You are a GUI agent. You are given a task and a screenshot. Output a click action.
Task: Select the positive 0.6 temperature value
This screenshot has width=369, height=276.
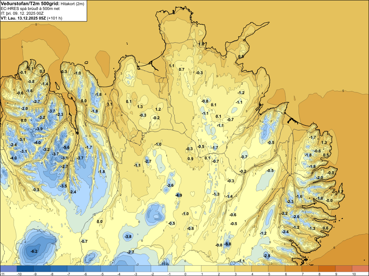pyautogui.click(x=325, y=228)
